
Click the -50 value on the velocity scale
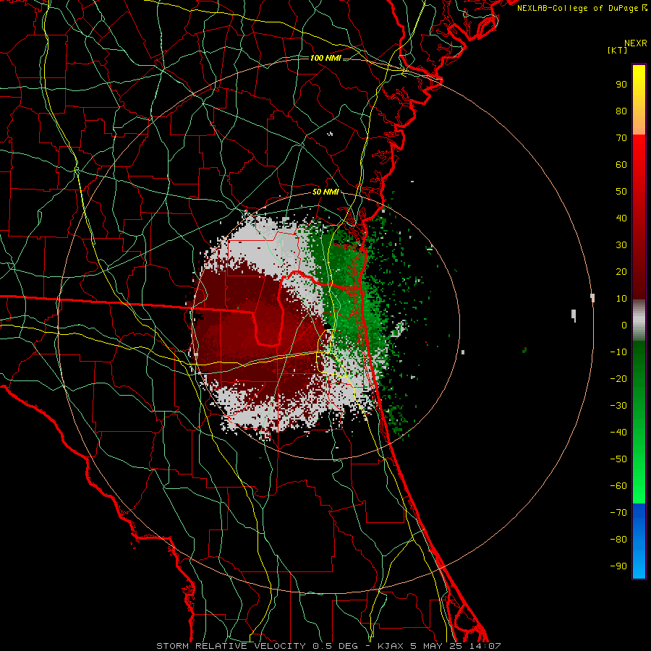pos(618,459)
